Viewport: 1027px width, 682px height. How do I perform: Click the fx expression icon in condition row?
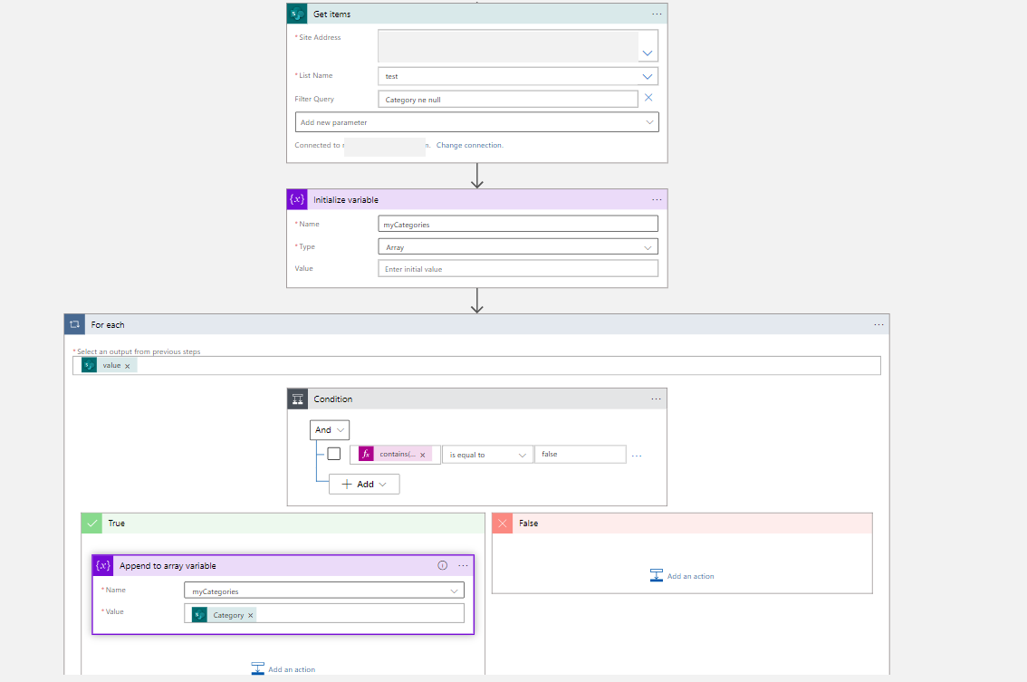(366, 454)
